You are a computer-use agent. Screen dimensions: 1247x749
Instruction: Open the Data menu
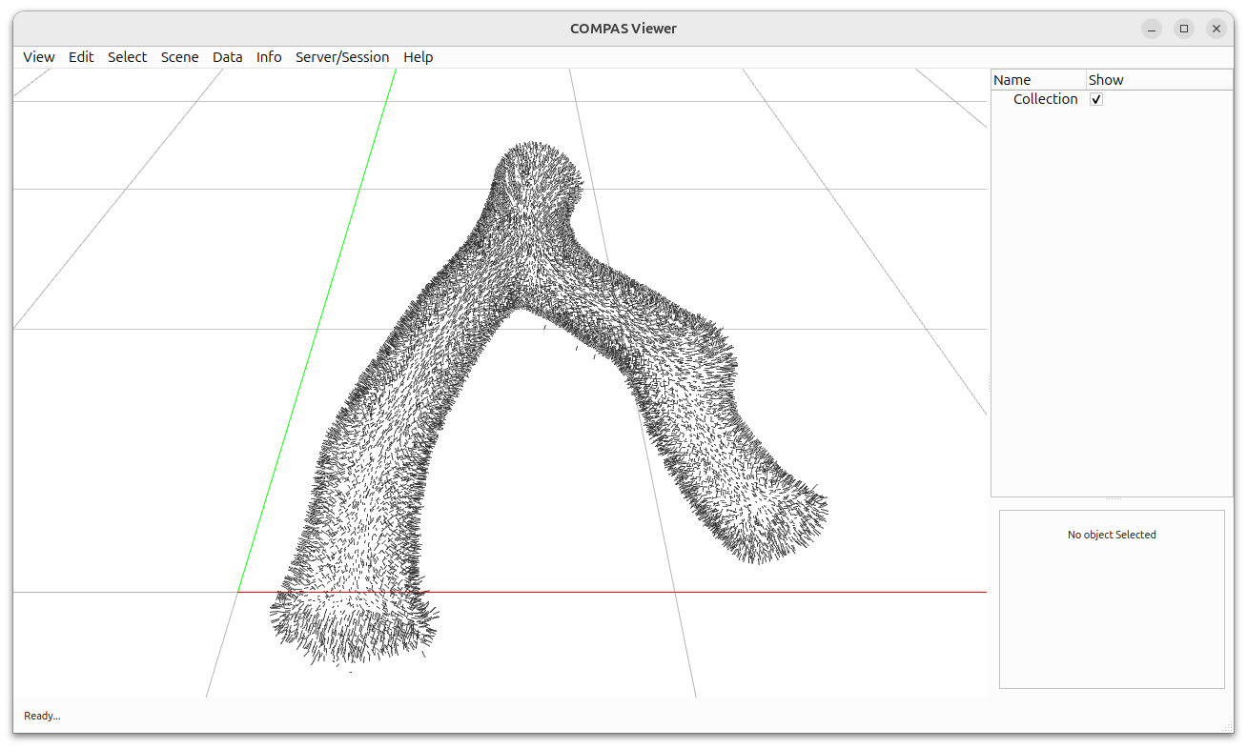227,57
